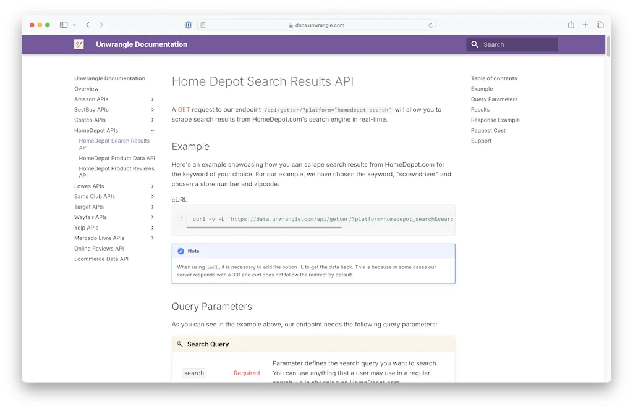Expand the Yelp APIs section

click(153, 228)
